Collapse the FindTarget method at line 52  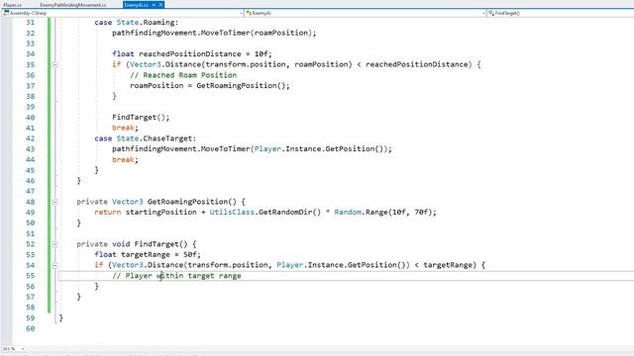[55, 244]
